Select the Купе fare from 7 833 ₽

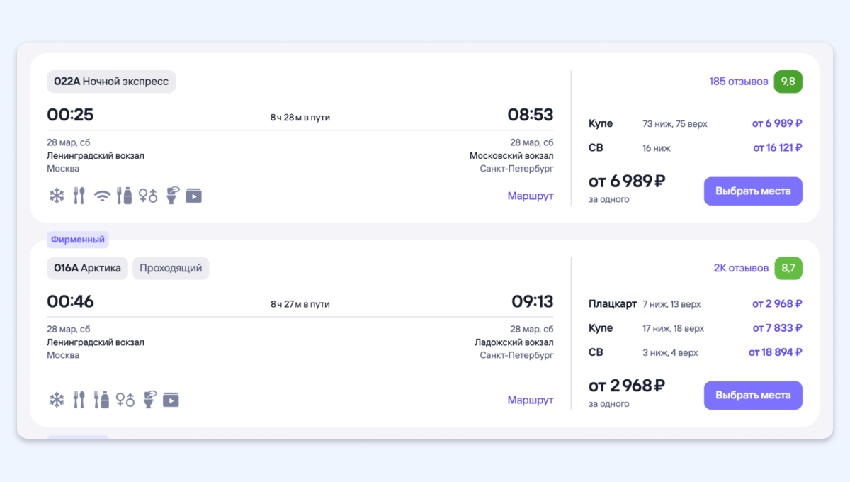click(776, 328)
